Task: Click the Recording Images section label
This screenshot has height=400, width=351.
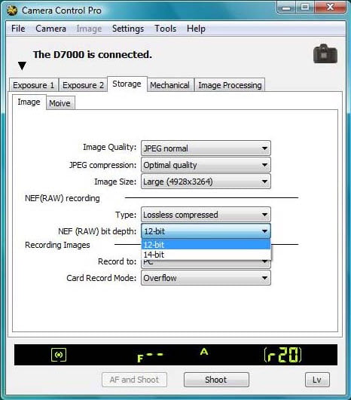Action: click(57, 245)
